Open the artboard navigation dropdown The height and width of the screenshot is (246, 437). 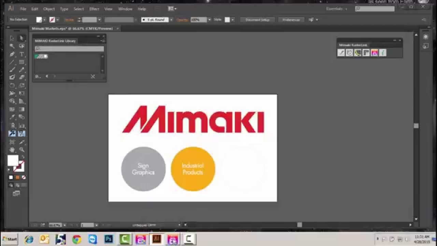(x=97, y=225)
